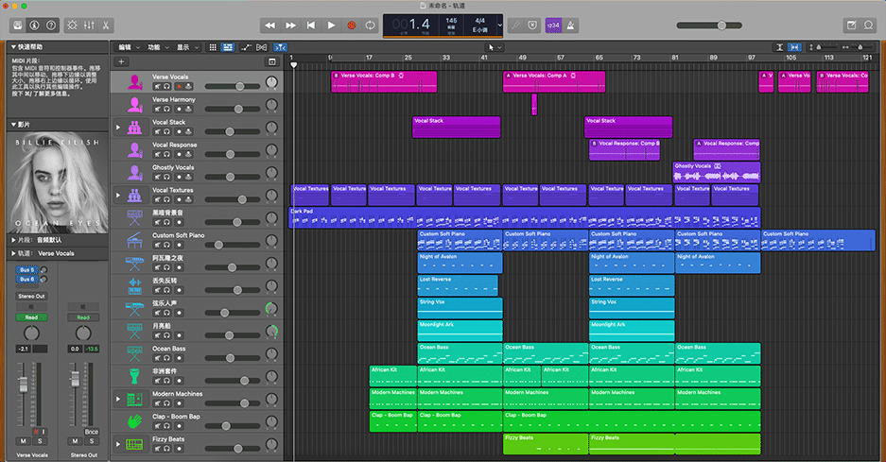
Task: Click the Stereo Out output button
Action: point(31,296)
